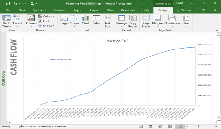This screenshot has height=129, width=221.
Task: Expand the Colors dropdown
Action: (x=46, y=16)
